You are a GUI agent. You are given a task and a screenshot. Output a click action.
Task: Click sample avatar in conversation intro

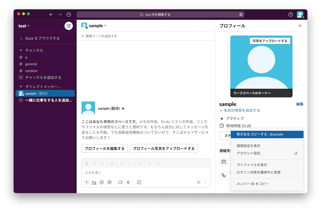click(88, 108)
